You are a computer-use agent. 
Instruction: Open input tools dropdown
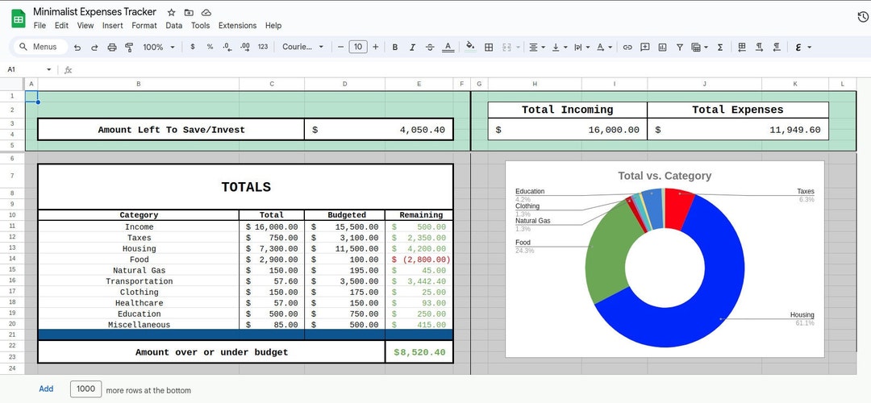coord(803,48)
